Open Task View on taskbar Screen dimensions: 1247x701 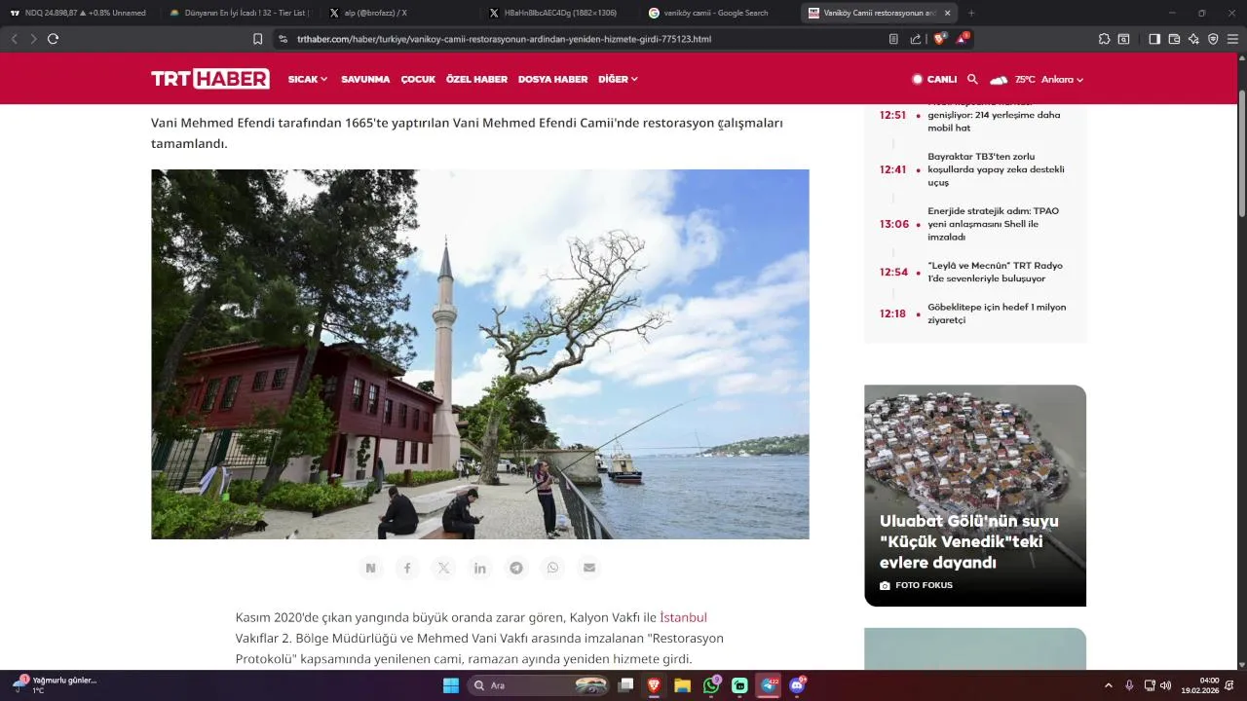pyautogui.click(x=626, y=685)
